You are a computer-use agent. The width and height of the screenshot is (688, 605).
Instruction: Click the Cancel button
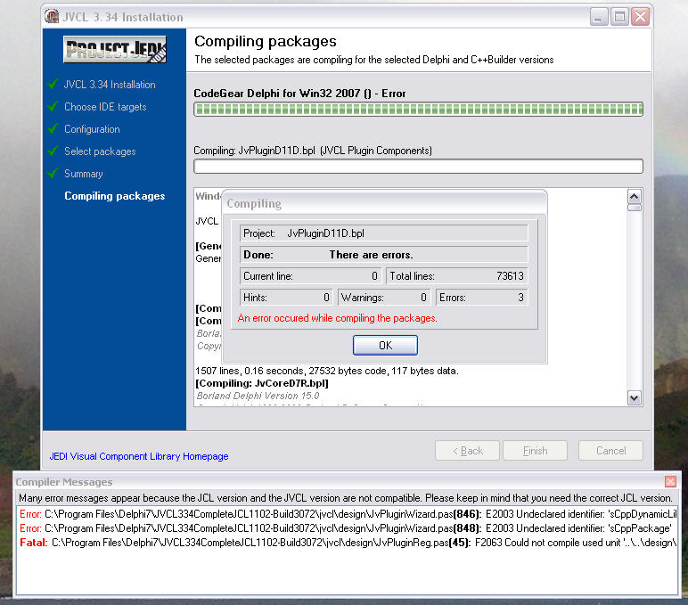point(610,451)
